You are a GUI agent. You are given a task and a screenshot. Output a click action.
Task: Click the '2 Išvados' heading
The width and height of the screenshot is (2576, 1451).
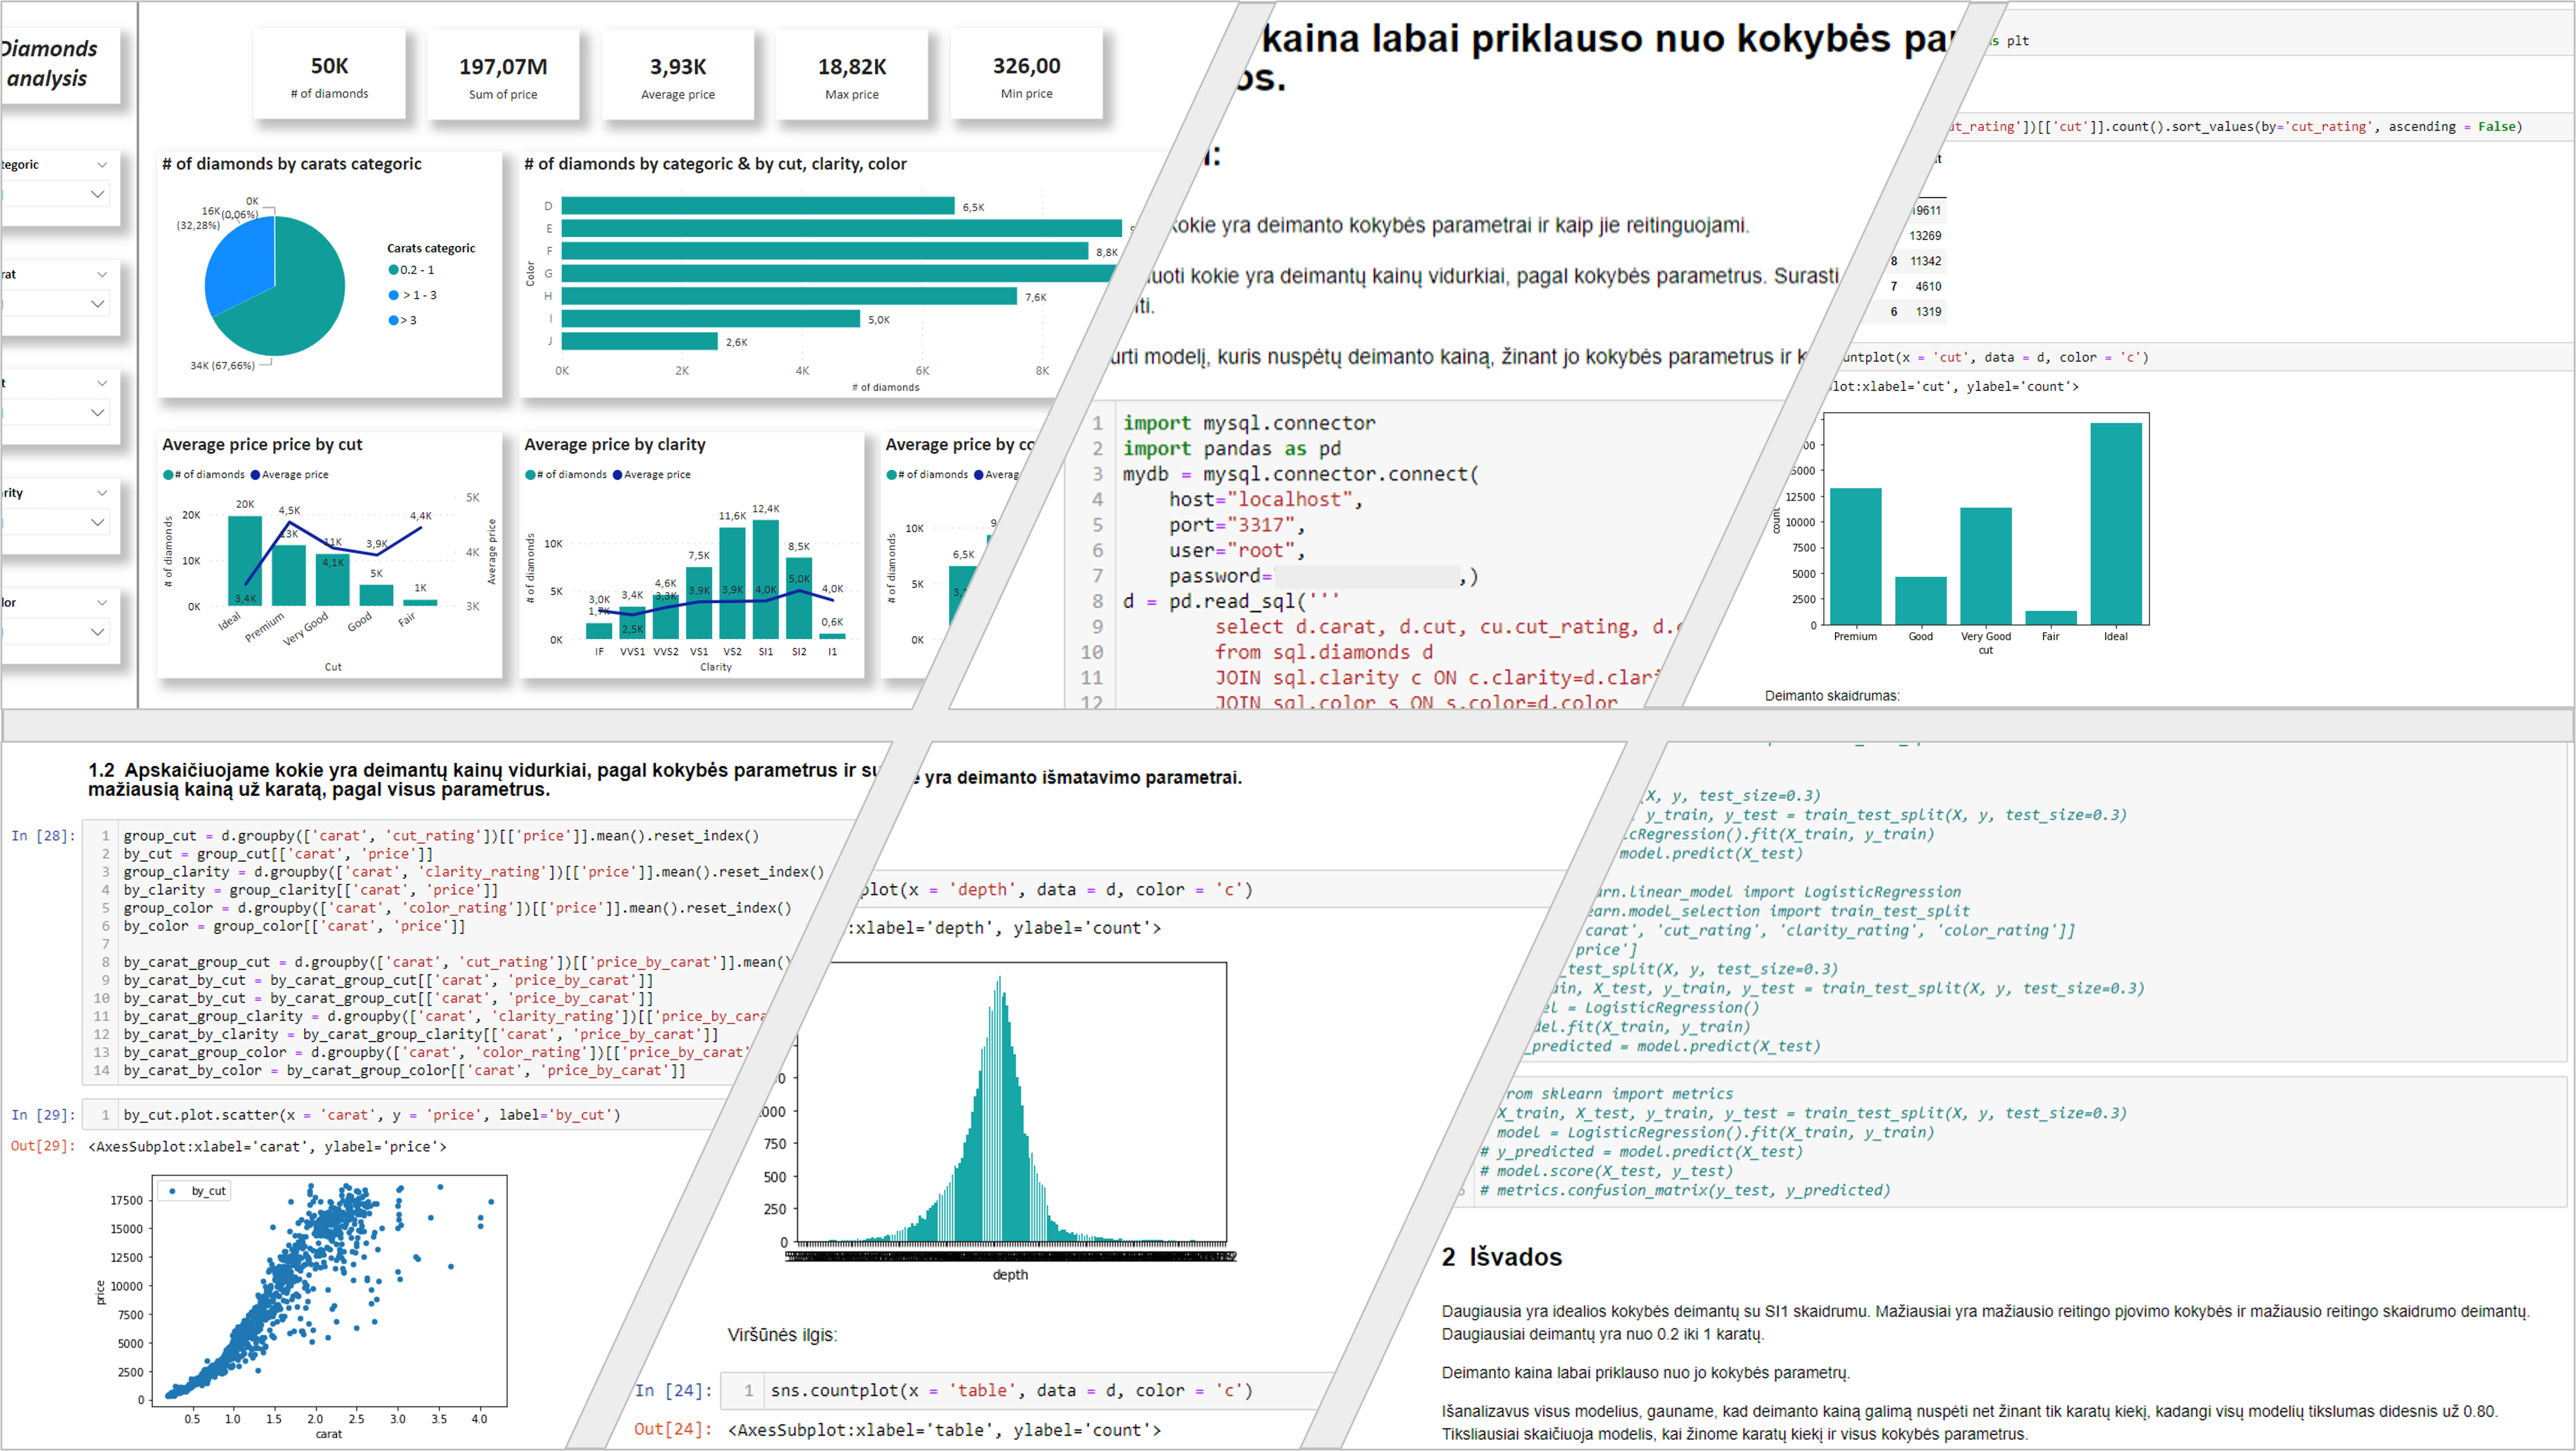click(x=1502, y=1258)
